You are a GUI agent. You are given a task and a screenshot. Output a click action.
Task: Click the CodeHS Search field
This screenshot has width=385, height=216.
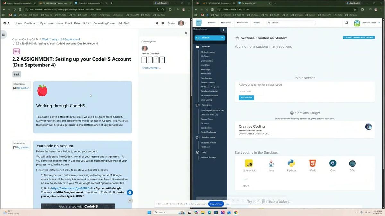click(291, 23)
